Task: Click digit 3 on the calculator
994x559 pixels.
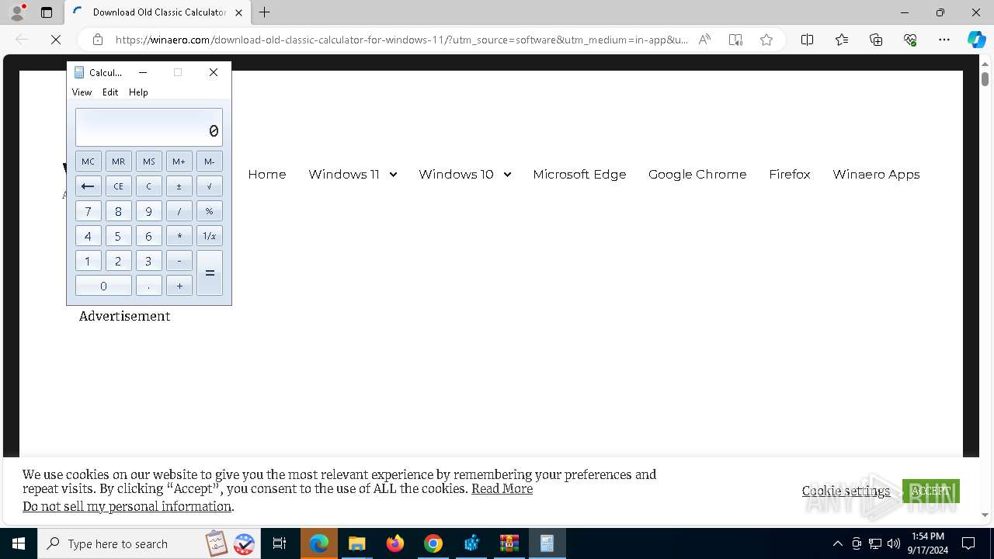Action: tap(149, 261)
